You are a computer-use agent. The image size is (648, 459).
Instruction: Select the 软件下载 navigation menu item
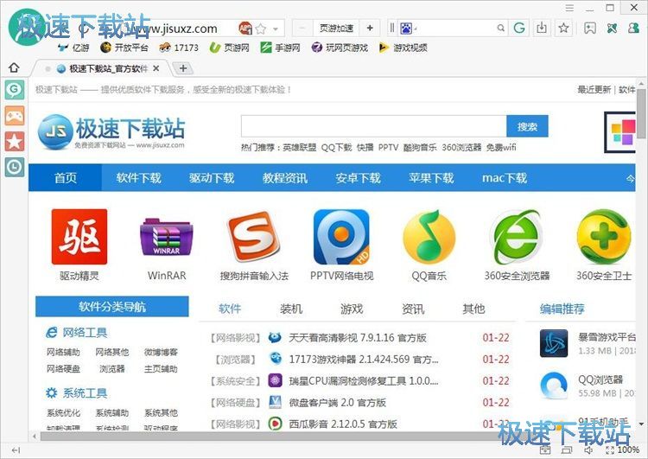click(x=138, y=178)
